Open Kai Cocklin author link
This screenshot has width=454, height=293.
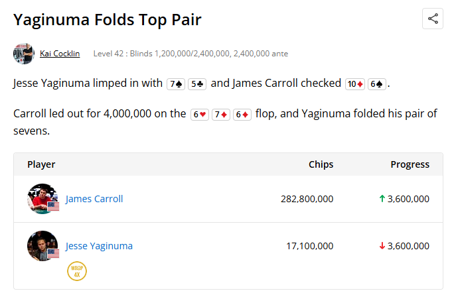[60, 54]
